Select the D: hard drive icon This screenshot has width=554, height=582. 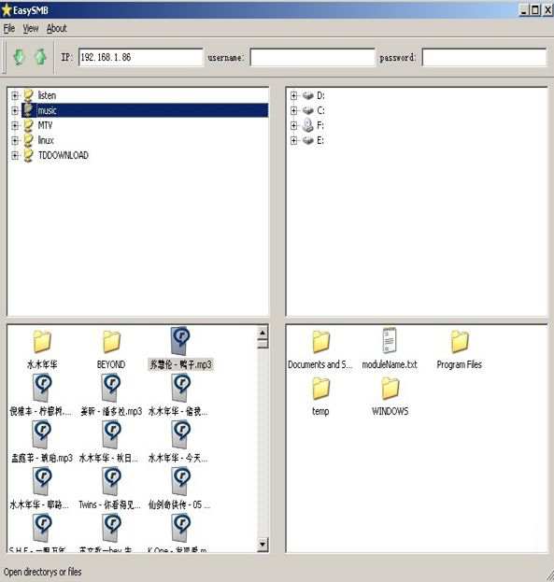tap(307, 96)
